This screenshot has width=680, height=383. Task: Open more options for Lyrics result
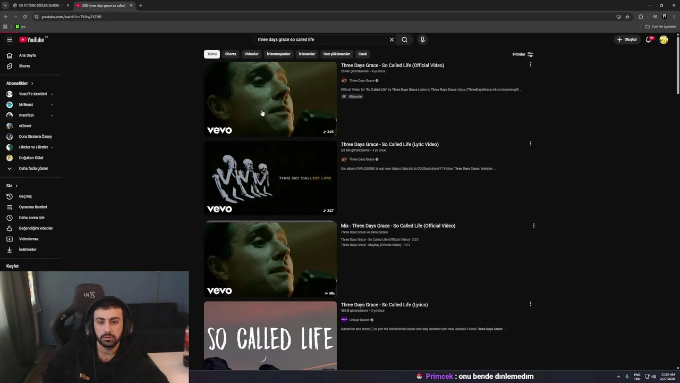[530, 304]
